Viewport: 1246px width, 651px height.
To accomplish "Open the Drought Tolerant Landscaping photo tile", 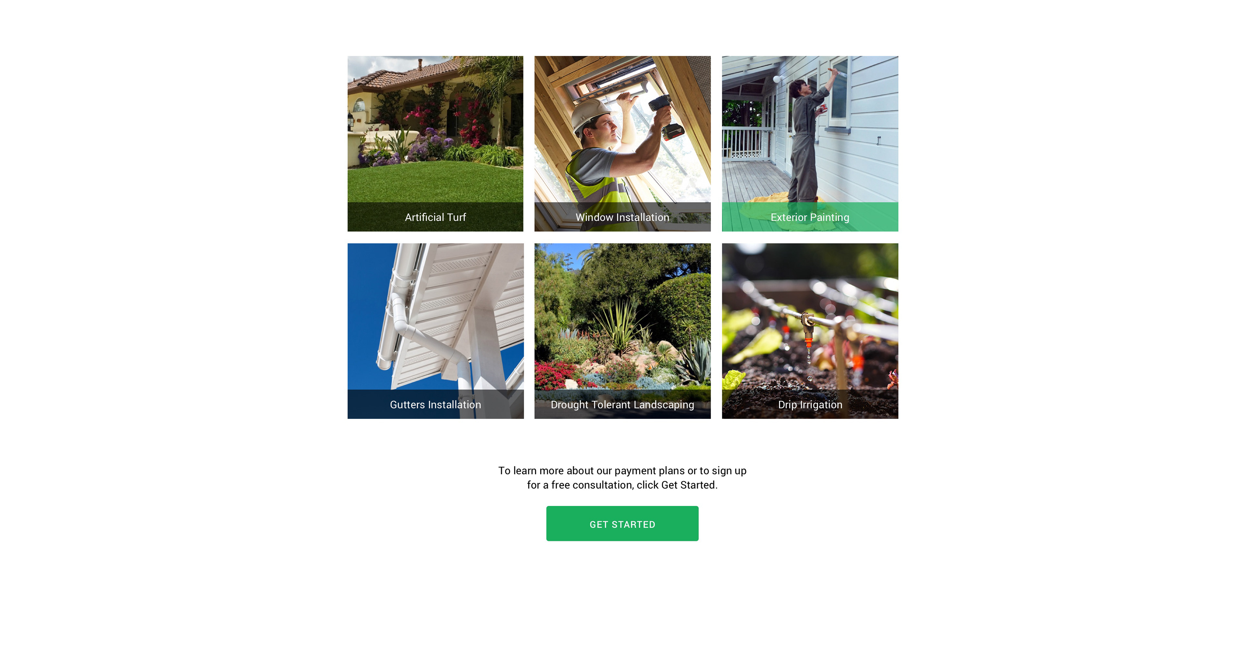I will pyautogui.click(x=623, y=331).
